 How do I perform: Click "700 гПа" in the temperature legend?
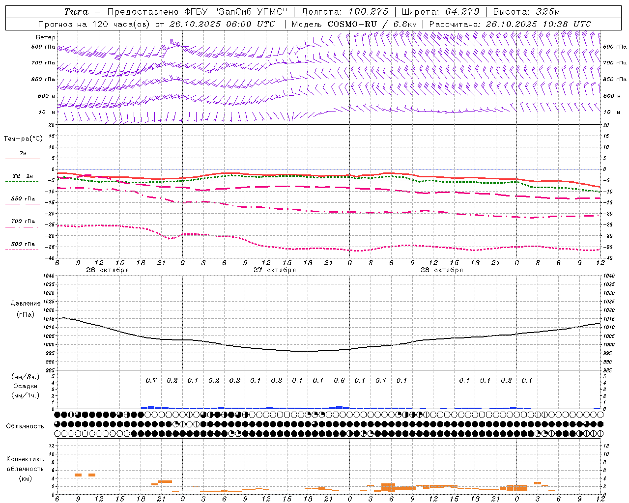point(23,222)
